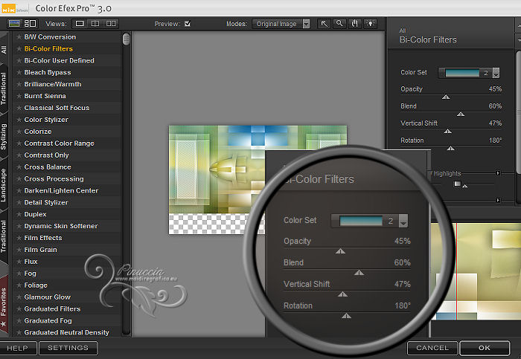
Task: Click the right panel scroll-up arrow
Action: pos(518,25)
